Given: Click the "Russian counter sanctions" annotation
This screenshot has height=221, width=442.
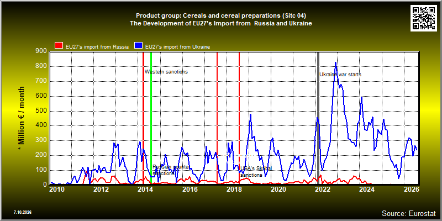Looking at the screenshot, I should 170,170.
